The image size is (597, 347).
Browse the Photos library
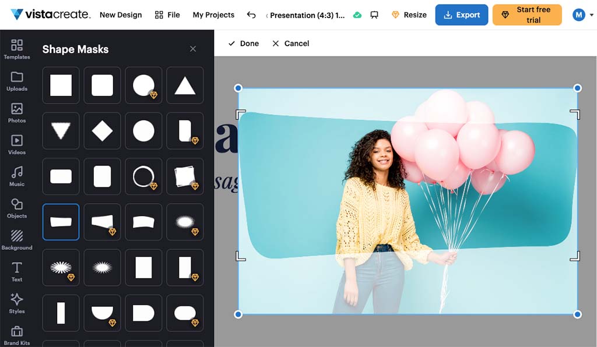point(17,113)
